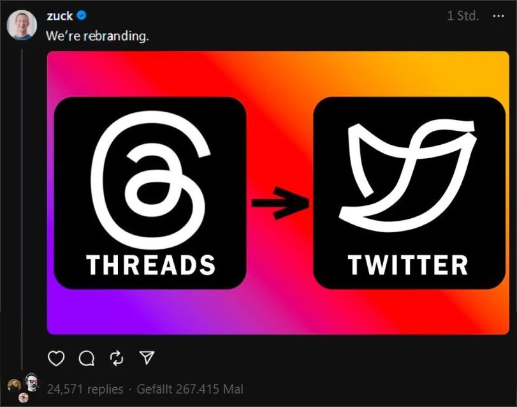Open the three-dot more options menu
Image resolution: width=517 pixels, height=407 pixels.
(498, 16)
